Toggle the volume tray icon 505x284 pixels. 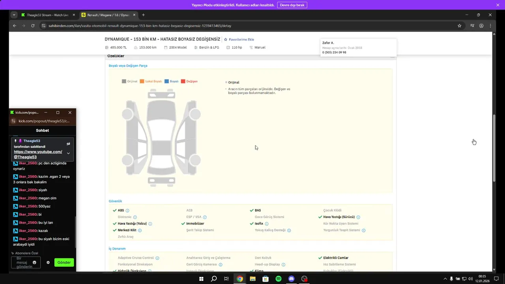coord(470,279)
